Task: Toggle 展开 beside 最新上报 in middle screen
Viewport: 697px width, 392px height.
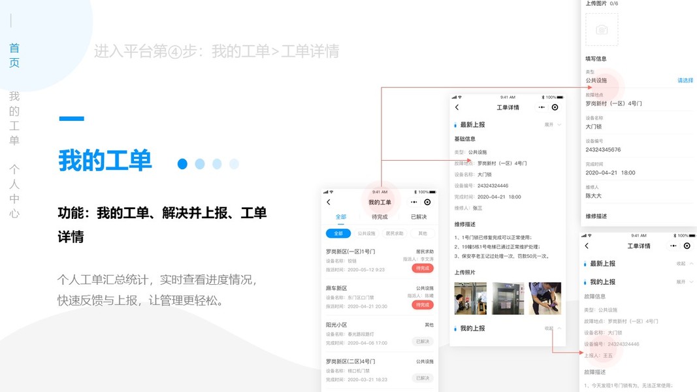Action: pyautogui.click(x=553, y=124)
